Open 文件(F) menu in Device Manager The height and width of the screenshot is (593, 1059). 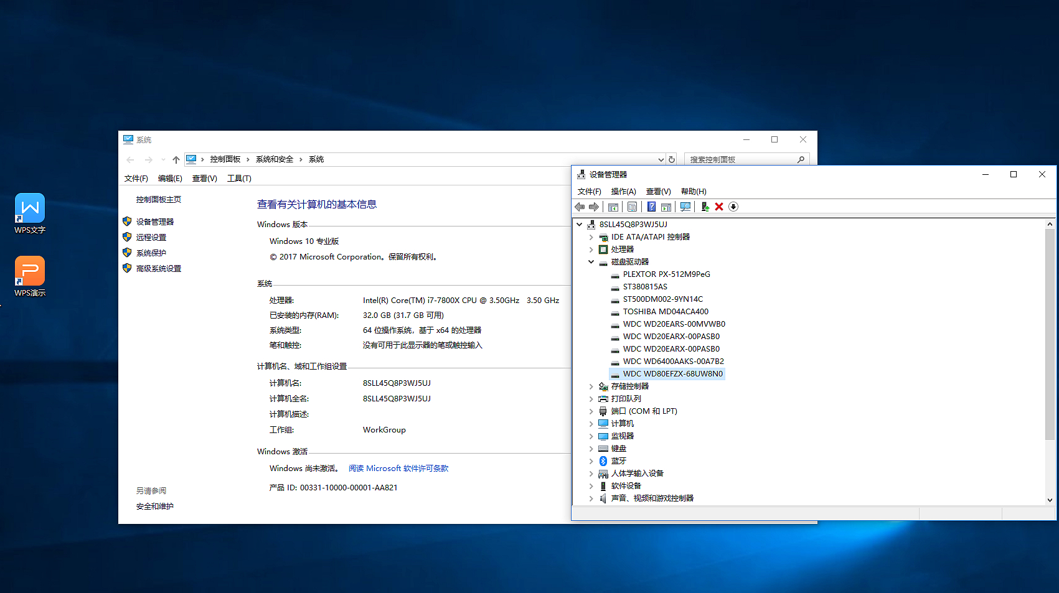tap(589, 192)
